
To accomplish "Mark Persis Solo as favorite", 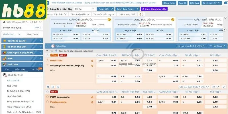I will (x=47, y=60).
